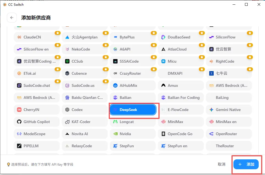The width and height of the screenshot is (265, 175).
Task: Choose the DMXAPI provider
Action: tap(181, 73)
